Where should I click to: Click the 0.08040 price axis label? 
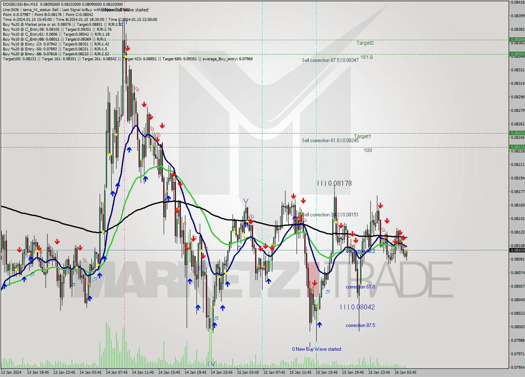(518, 300)
